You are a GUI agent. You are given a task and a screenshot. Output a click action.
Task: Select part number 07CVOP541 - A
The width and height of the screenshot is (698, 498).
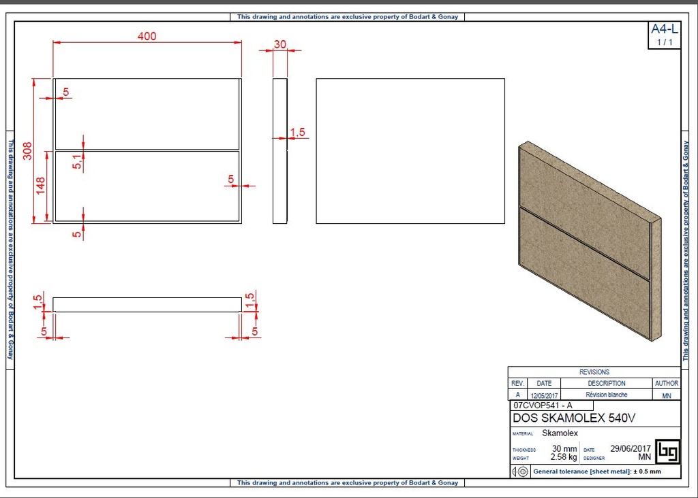click(543, 405)
